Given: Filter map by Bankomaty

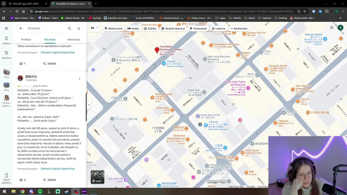Looking at the screenshot, I should [239, 28].
